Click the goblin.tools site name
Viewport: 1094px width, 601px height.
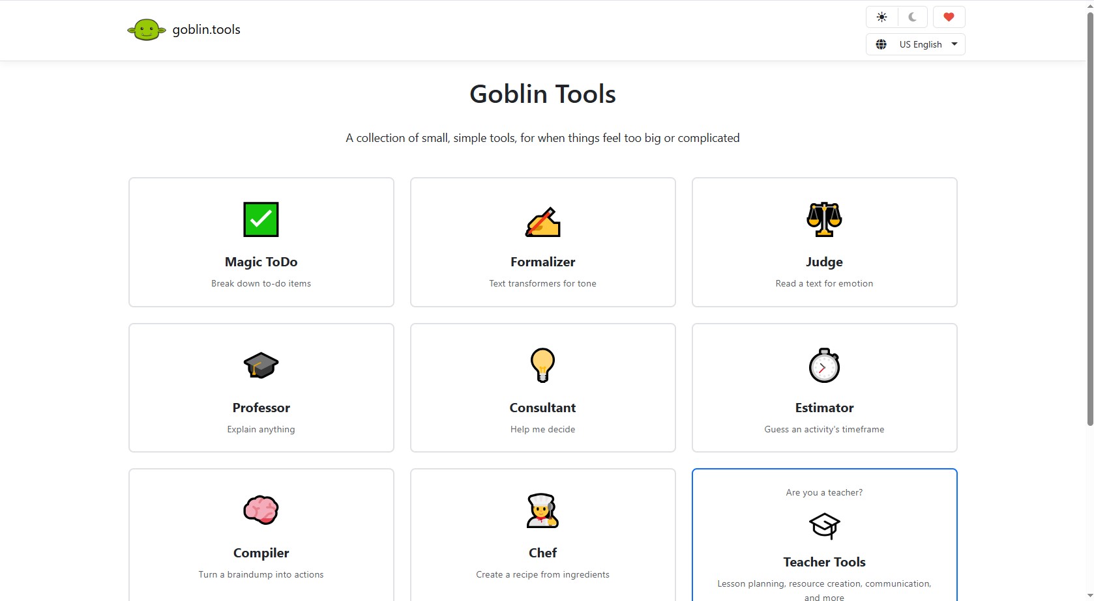pos(206,29)
